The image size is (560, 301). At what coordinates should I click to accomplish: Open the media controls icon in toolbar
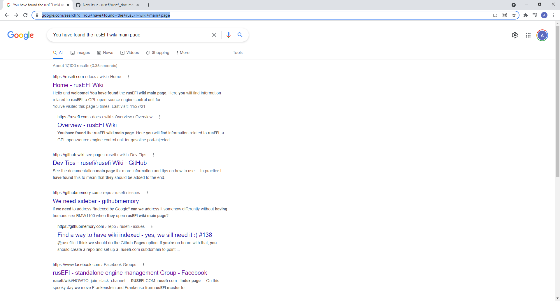535,15
